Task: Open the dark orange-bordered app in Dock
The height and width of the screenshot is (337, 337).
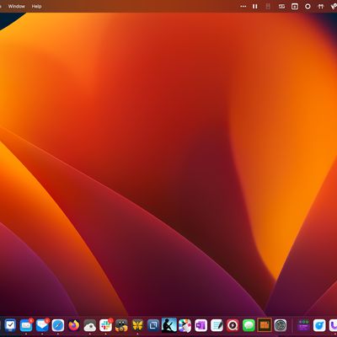Action: [x=265, y=325]
